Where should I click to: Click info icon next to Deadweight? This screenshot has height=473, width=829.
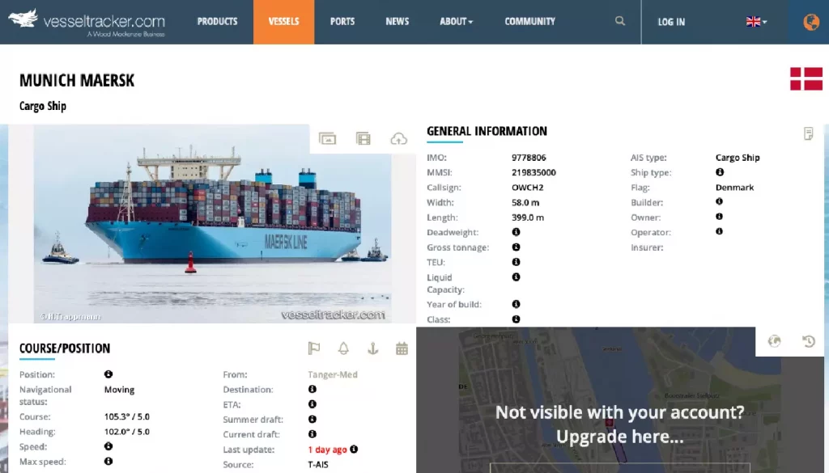click(x=516, y=232)
